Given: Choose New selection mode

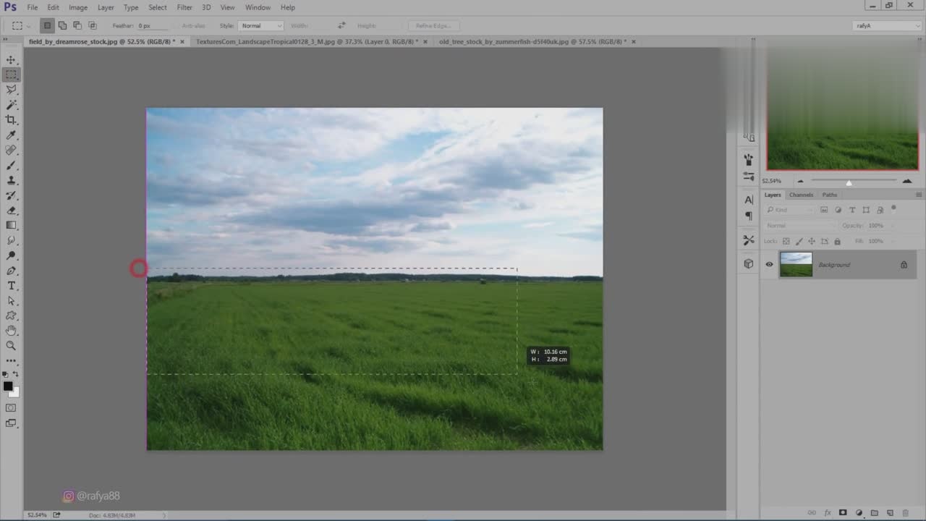Looking at the screenshot, I should tap(47, 25).
